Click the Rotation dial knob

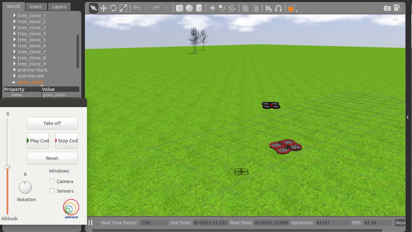tap(25, 187)
